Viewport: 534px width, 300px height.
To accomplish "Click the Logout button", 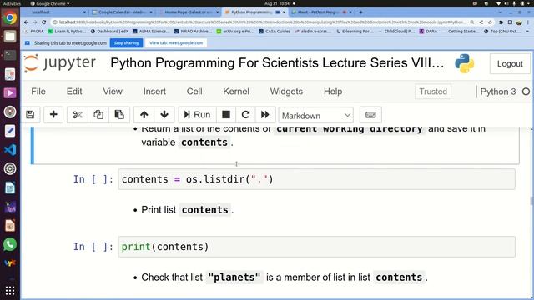I will pyautogui.click(x=510, y=63).
